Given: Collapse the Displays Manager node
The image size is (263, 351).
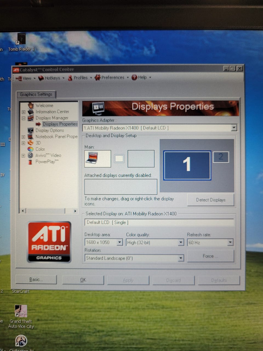Looking at the screenshot, I should click(24, 118).
